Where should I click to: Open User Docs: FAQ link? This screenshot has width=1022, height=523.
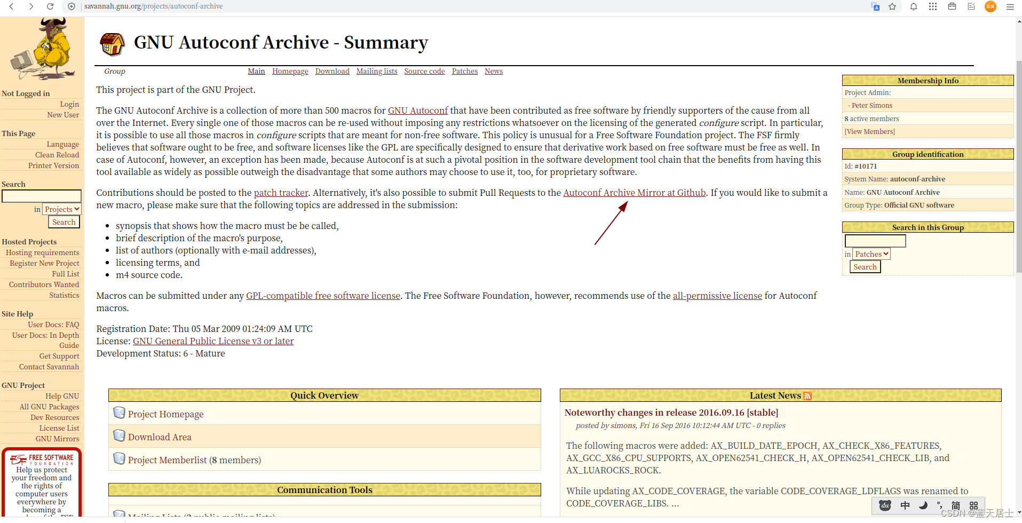(53, 324)
